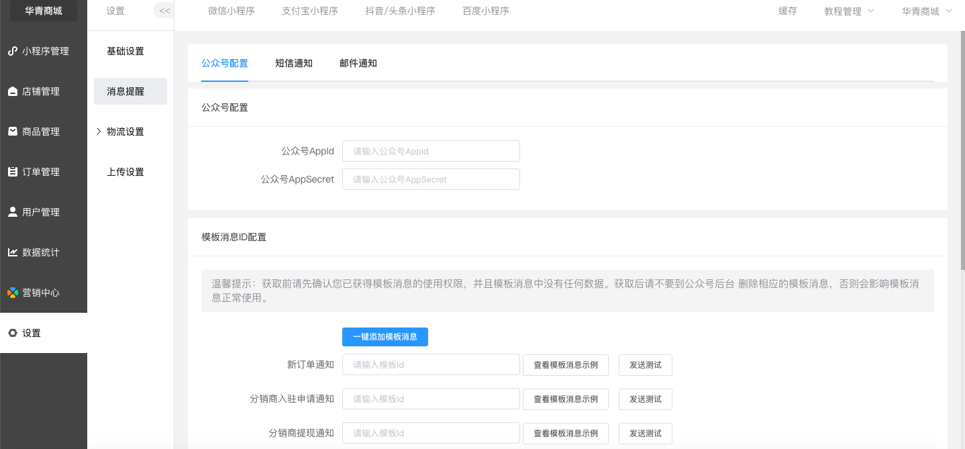
Task: Click the product icon beside 商品管理
Action: pyautogui.click(x=12, y=132)
